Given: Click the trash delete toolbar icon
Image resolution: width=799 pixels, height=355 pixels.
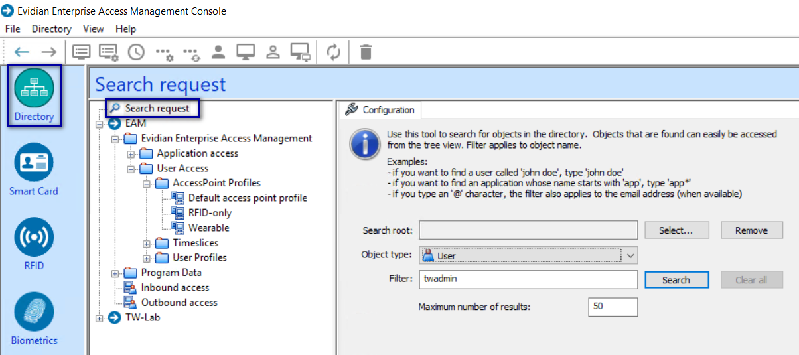Looking at the screenshot, I should tap(365, 52).
